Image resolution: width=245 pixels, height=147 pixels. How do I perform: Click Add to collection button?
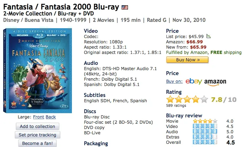37,126
